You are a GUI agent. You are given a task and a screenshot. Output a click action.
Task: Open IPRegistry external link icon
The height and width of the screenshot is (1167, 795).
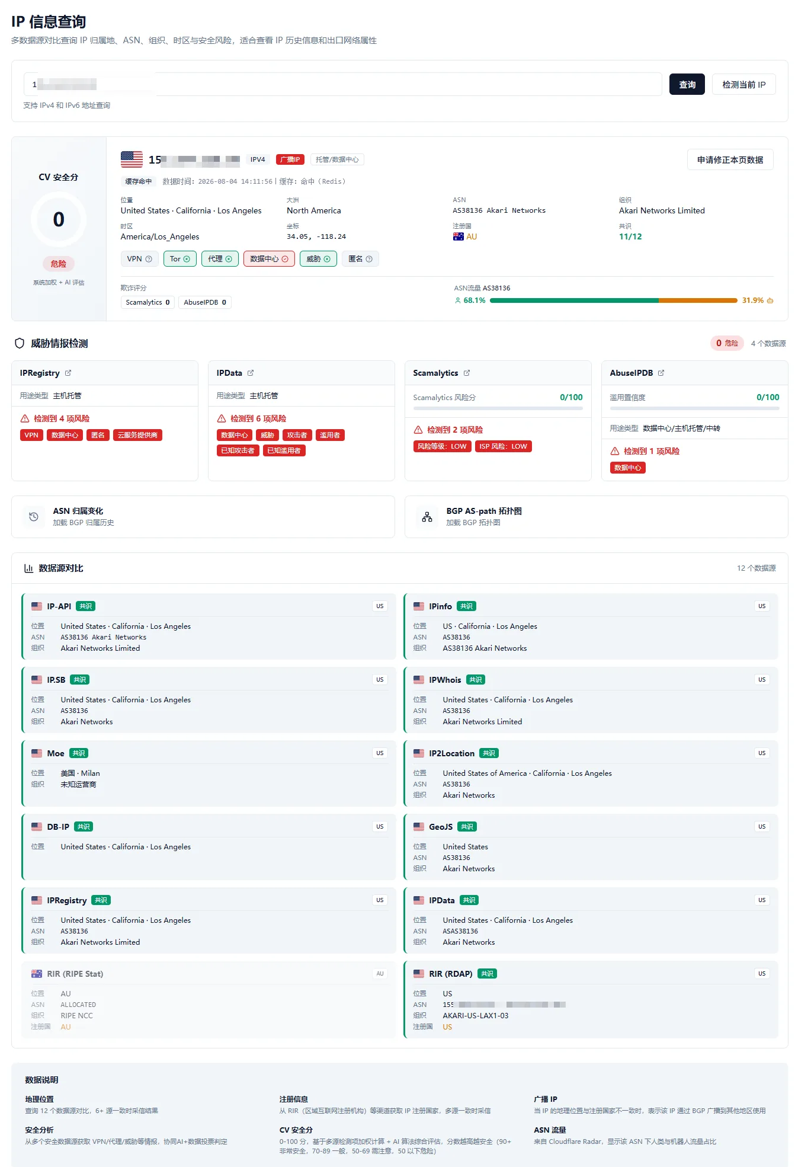[68, 373]
